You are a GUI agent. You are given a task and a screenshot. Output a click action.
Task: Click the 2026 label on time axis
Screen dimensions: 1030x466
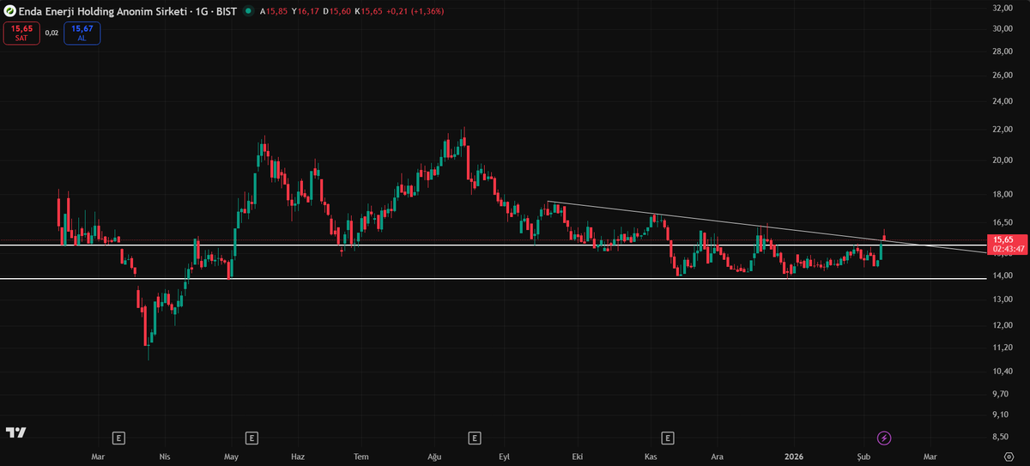pos(794,457)
